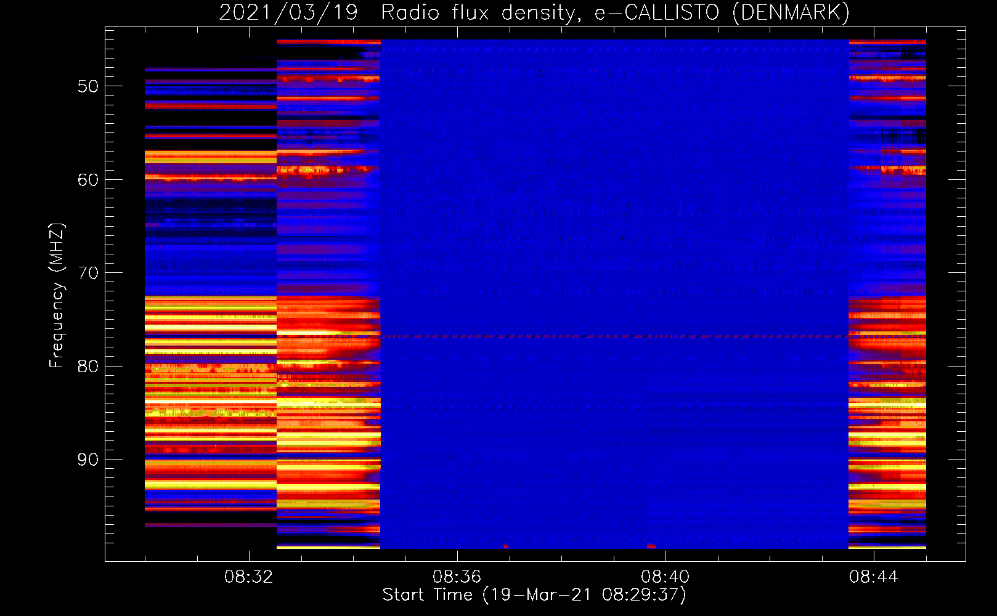Click the 08:44 time tick label
997x616 pixels.
pos(874,577)
